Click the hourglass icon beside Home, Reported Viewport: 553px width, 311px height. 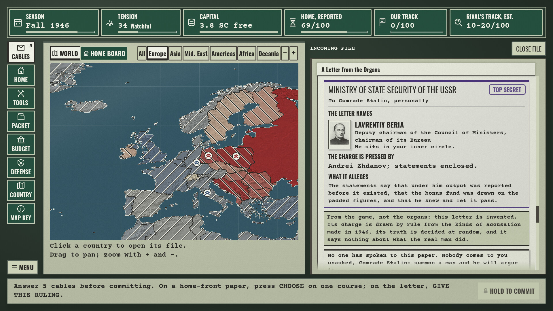pos(293,22)
